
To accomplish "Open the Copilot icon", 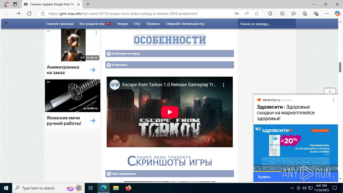I will pyautogui.click(x=337, y=14).
